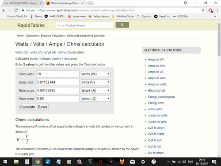Screen dimensions: 221x166
Task: Click the RapidTables site logo
Action: tap(31, 25)
